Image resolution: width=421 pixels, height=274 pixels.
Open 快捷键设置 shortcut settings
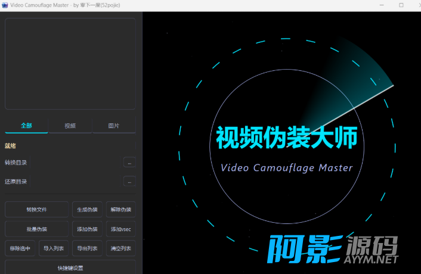[x=70, y=267]
